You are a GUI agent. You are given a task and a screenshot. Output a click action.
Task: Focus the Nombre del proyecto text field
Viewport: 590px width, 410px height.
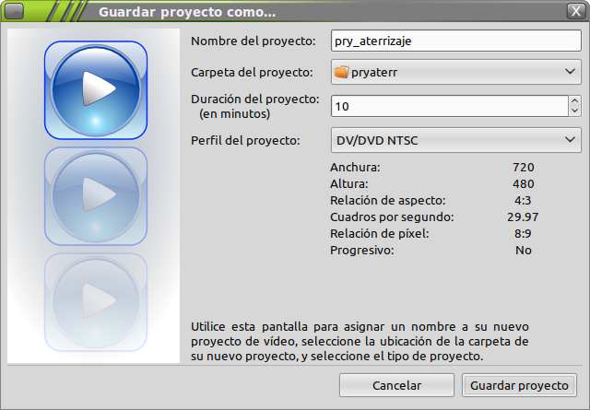click(x=455, y=41)
